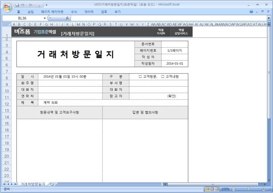Click the 부 서 명 label cell

tap(116, 83)
